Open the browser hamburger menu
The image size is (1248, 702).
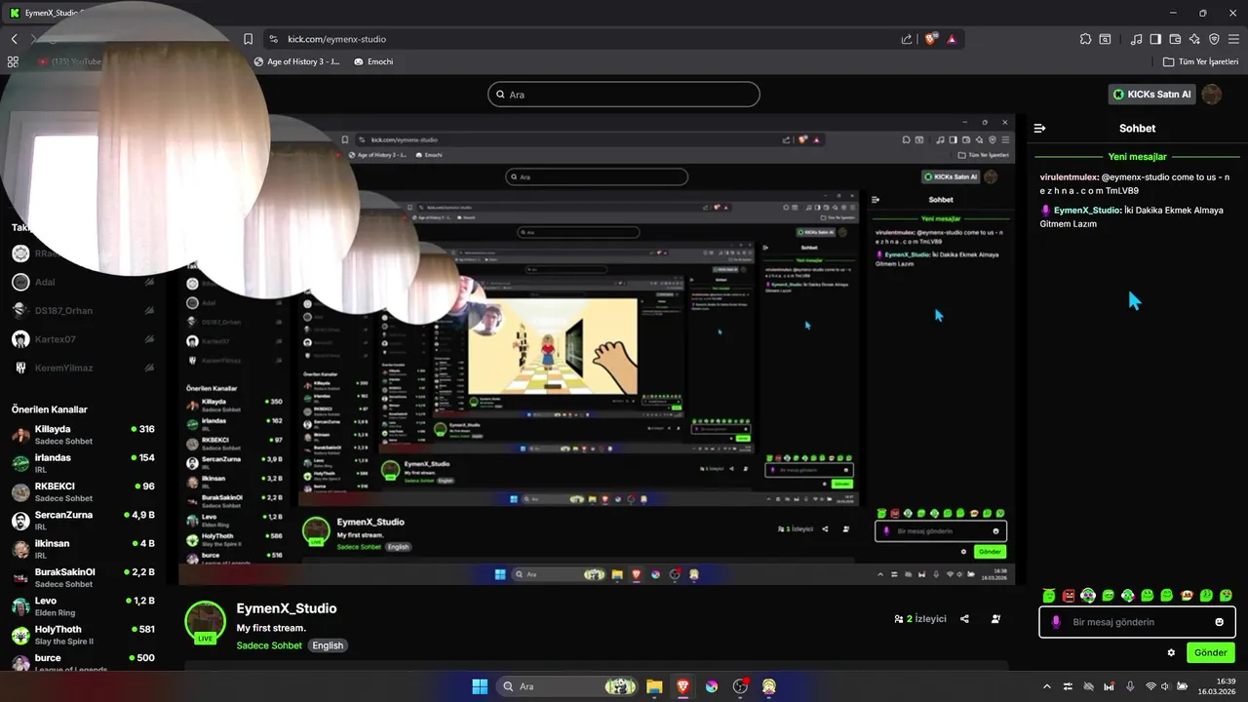(x=1233, y=39)
